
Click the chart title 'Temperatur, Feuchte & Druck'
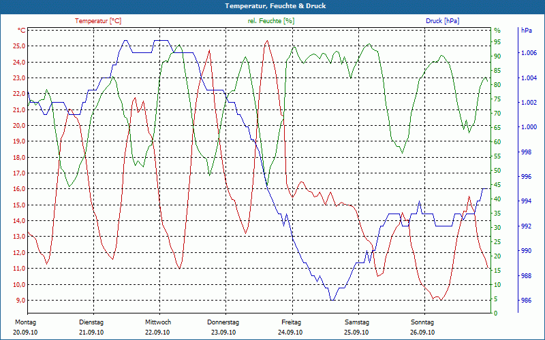[275, 6]
